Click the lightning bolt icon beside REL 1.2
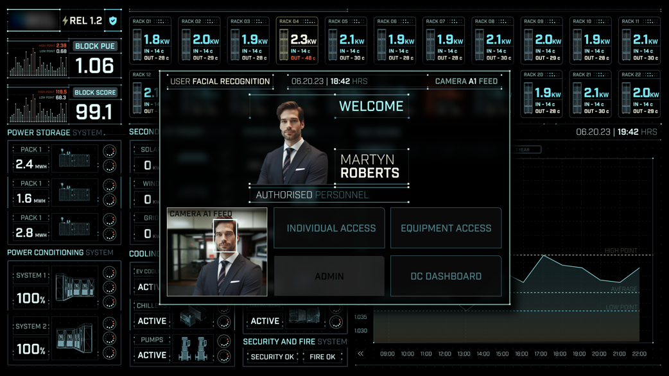669x376 pixels. (65, 21)
